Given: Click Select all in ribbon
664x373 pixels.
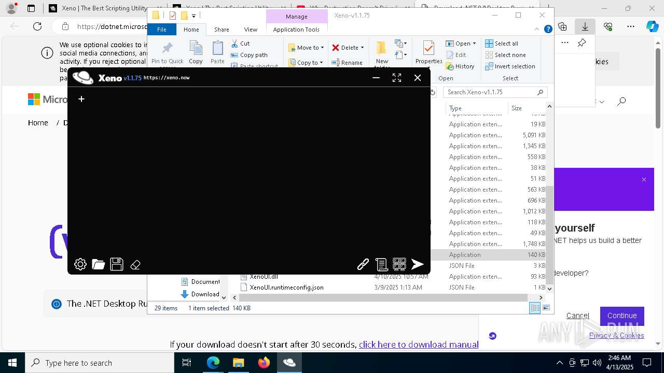Looking at the screenshot, I should [x=502, y=44].
